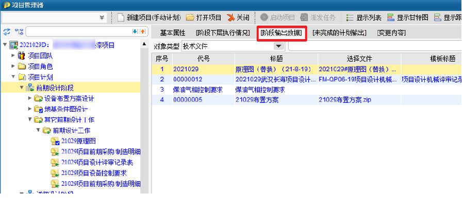The width and height of the screenshot is (464, 210).
Task: Open the top-left toolbar combo dropdown
Action: click(102, 17)
